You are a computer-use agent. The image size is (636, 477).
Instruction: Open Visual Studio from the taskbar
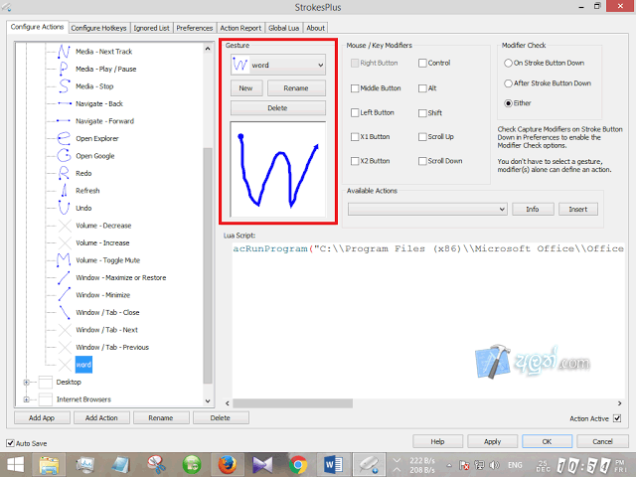click(262, 465)
